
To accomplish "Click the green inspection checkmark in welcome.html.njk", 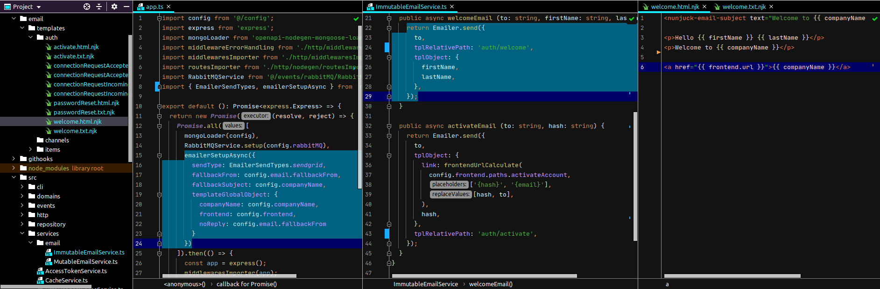I will (x=875, y=19).
